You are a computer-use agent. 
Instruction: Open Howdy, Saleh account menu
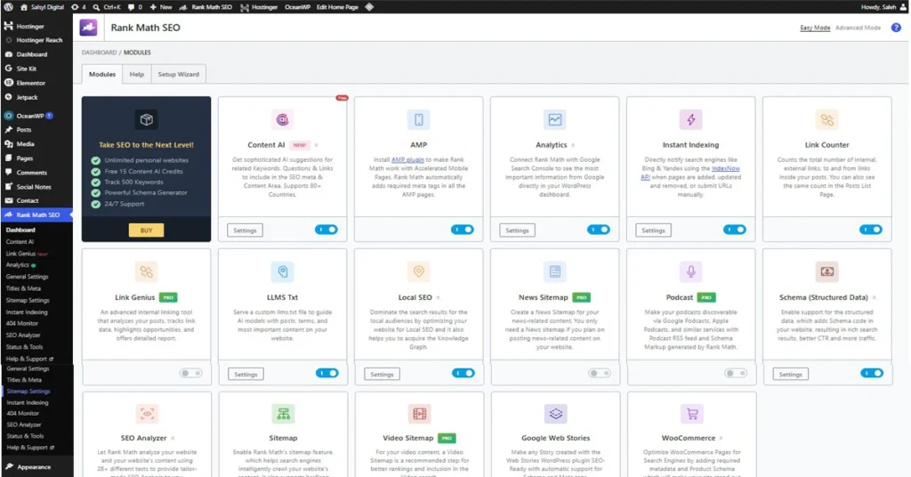click(883, 7)
